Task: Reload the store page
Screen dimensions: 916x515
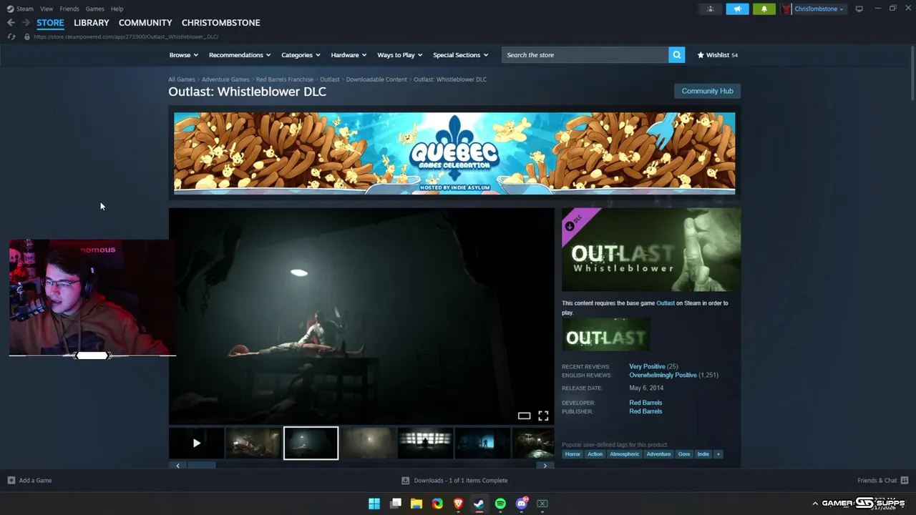Action: tap(11, 36)
